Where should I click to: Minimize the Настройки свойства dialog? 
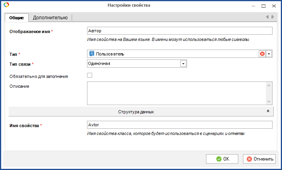[x=253, y=6]
